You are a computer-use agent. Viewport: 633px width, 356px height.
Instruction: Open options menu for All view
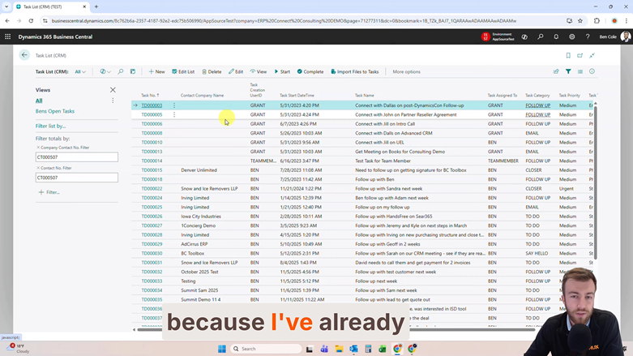tap(113, 101)
